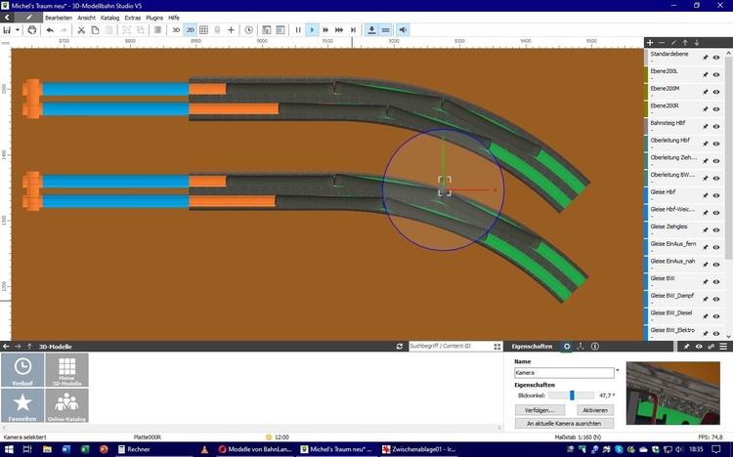Switch to 3D view
This screenshot has height=457, width=733.
click(x=176, y=30)
